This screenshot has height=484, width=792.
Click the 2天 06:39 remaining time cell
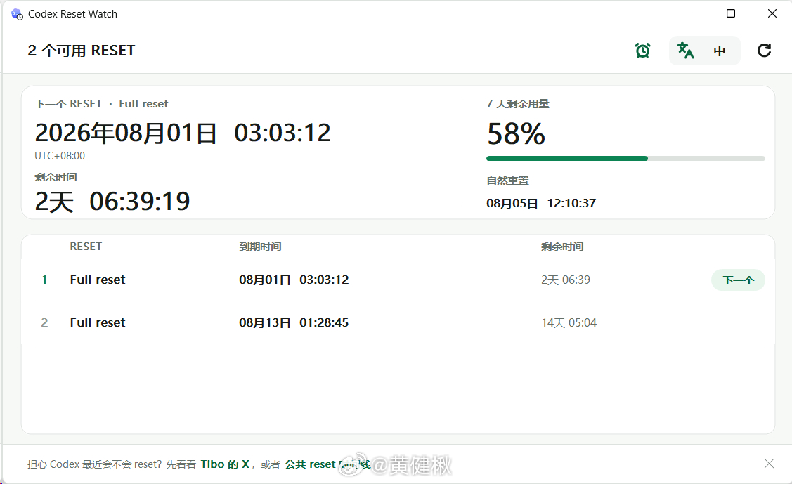coord(566,280)
